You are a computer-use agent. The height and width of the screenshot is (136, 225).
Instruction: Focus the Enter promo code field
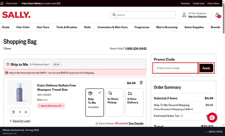click(x=176, y=68)
